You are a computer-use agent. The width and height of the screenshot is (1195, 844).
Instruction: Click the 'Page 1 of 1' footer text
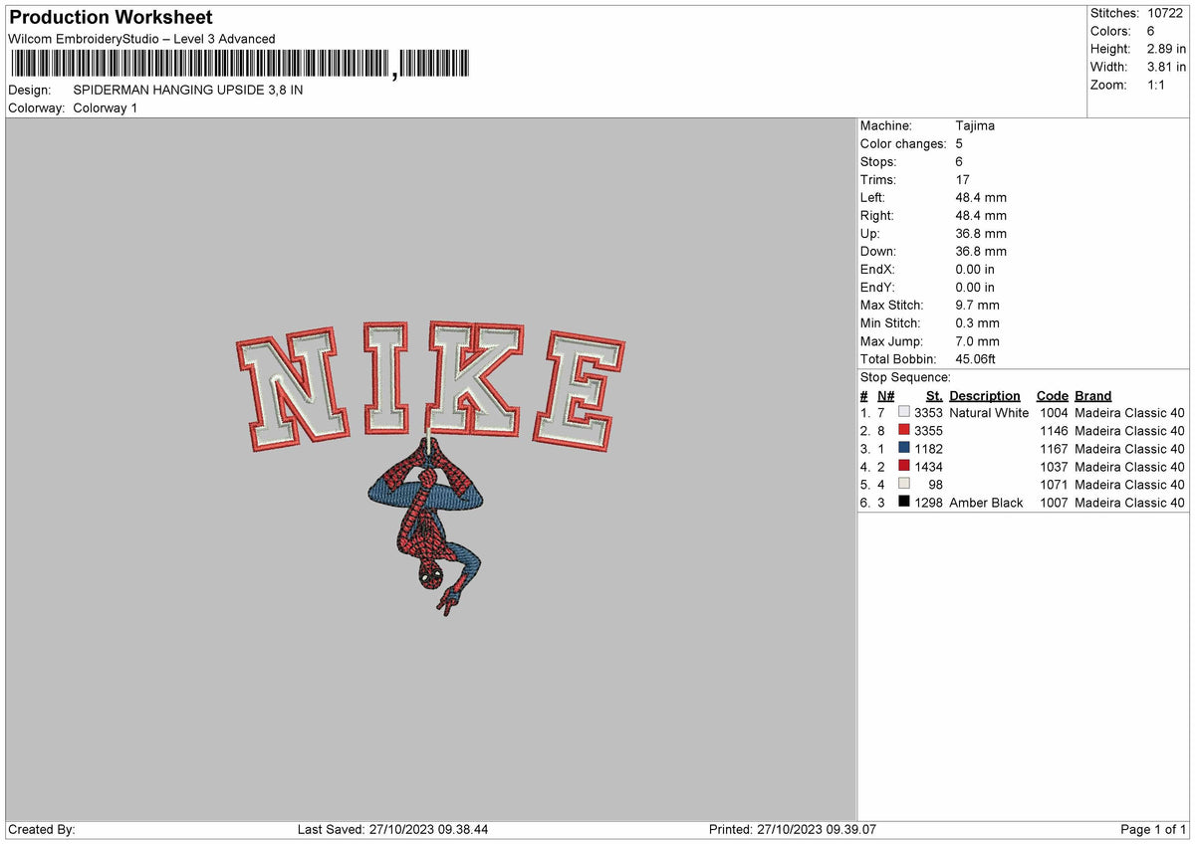click(x=1153, y=829)
